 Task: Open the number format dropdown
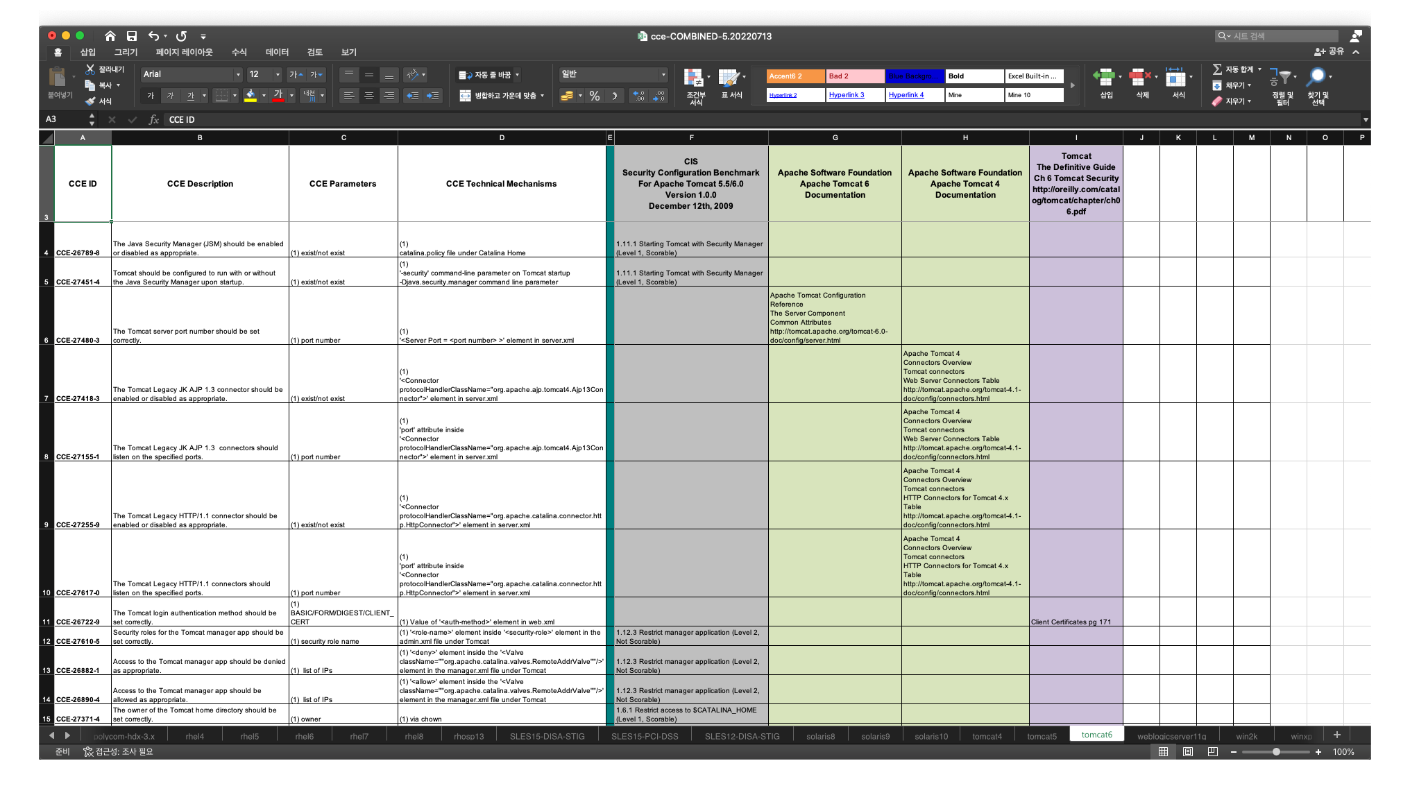(663, 74)
